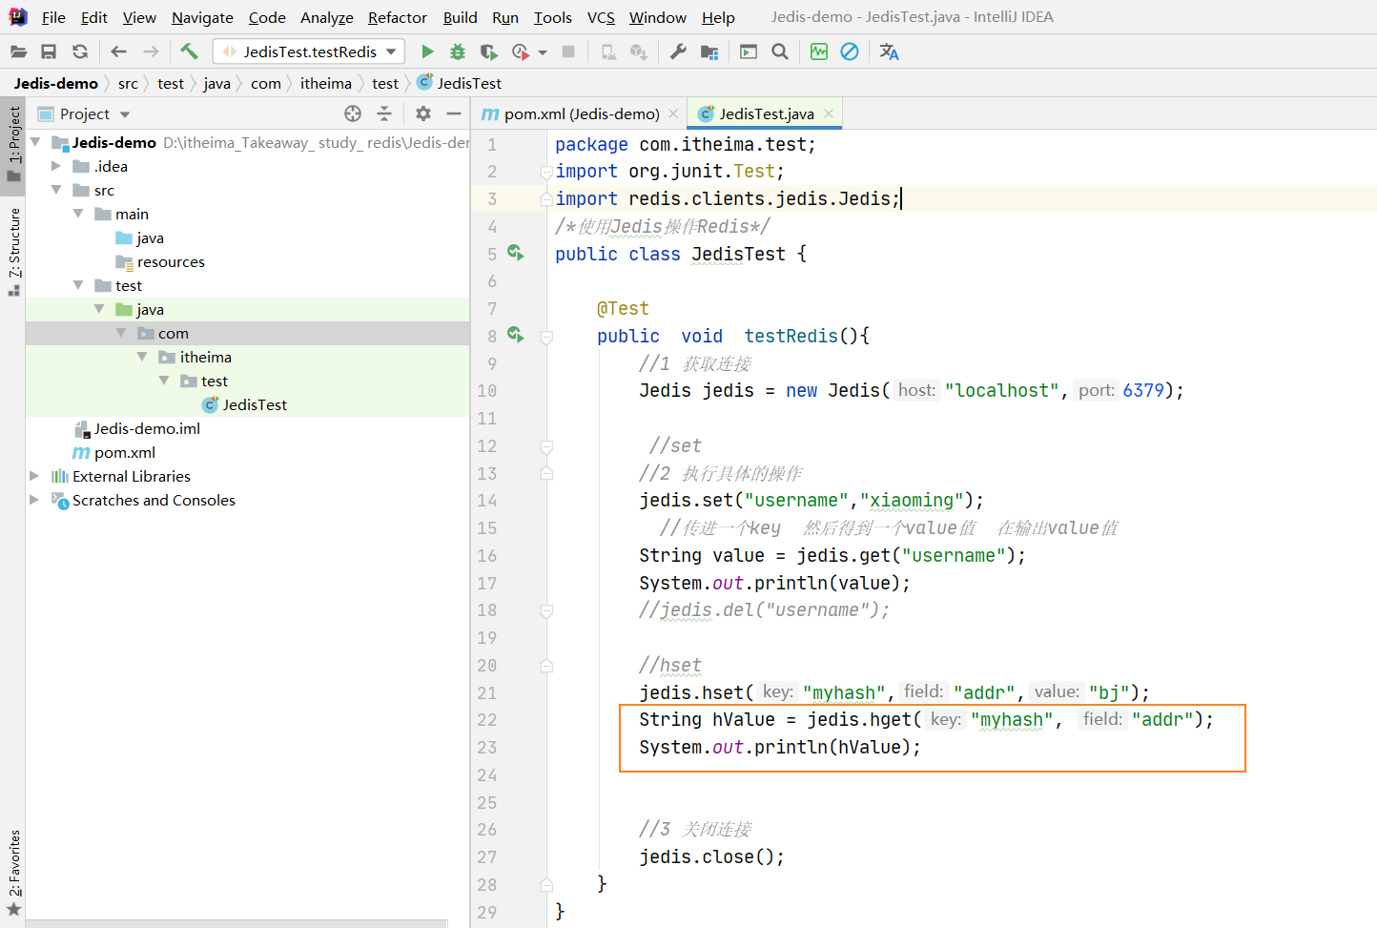Locate the opened file with the crosshair icon
This screenshot has width=1377, height=928.
tap(353, 113)
